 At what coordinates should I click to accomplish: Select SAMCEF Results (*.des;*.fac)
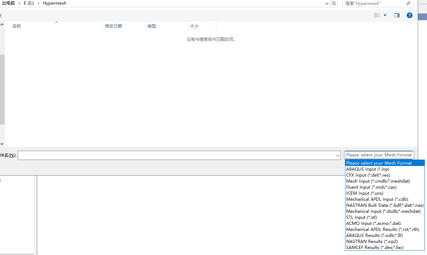[385, 248]
